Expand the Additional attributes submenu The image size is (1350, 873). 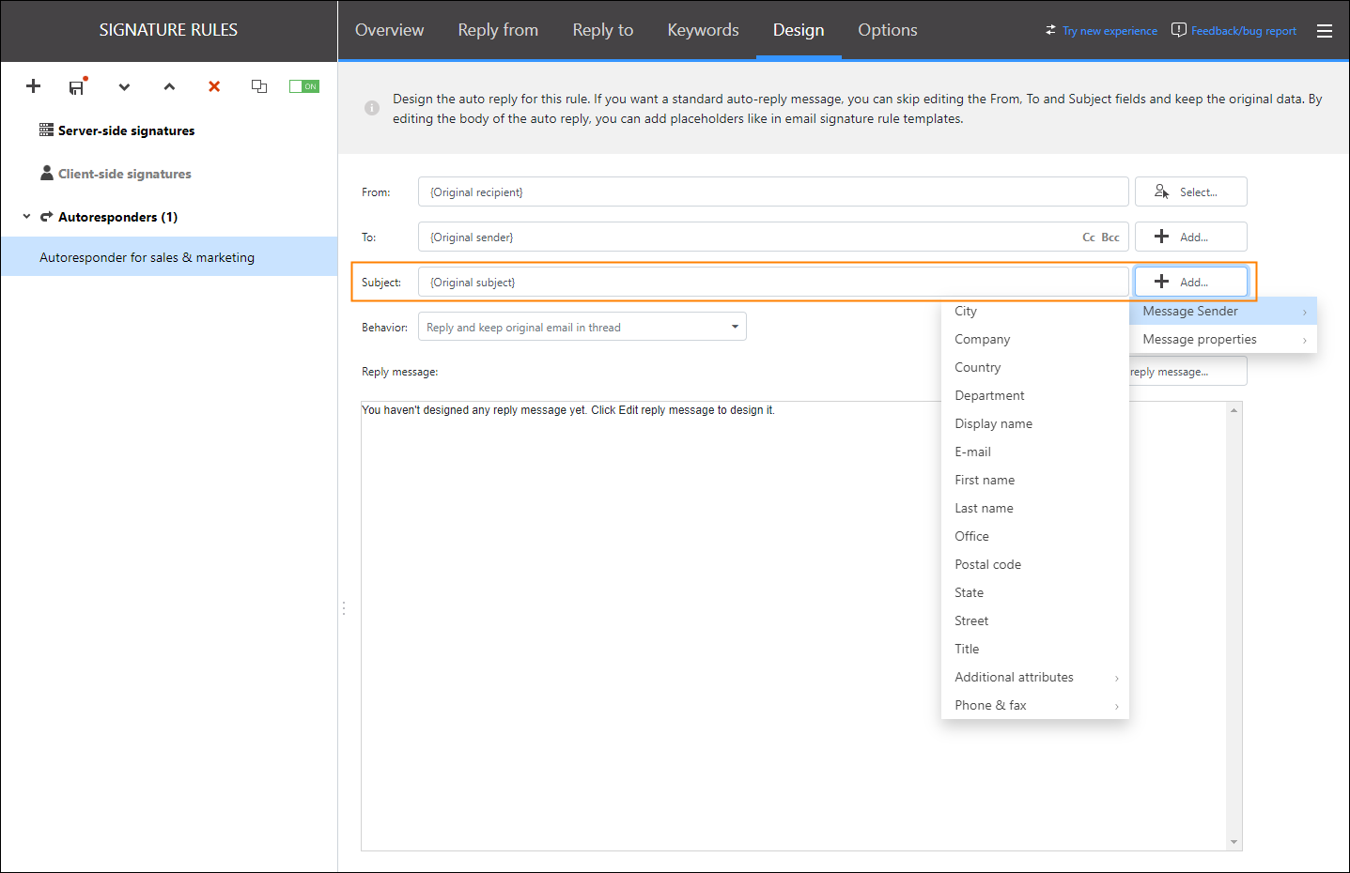(1014, 677)
